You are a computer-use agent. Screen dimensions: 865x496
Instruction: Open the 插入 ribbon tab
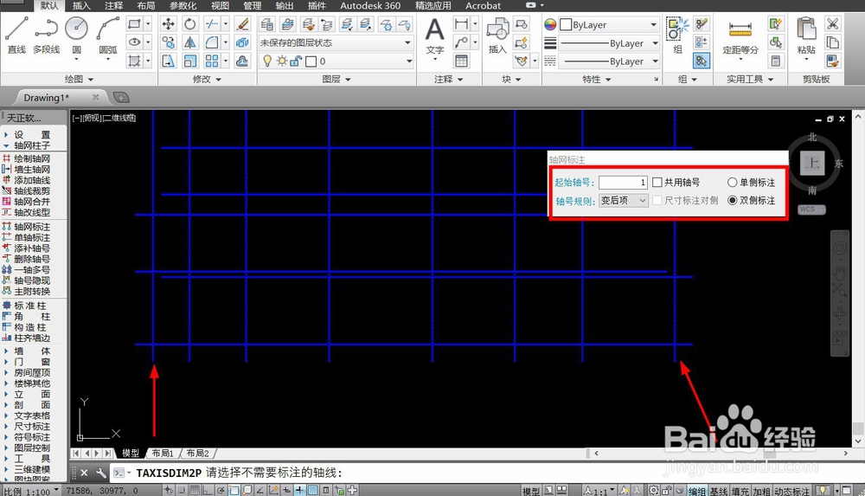point(81,5)
